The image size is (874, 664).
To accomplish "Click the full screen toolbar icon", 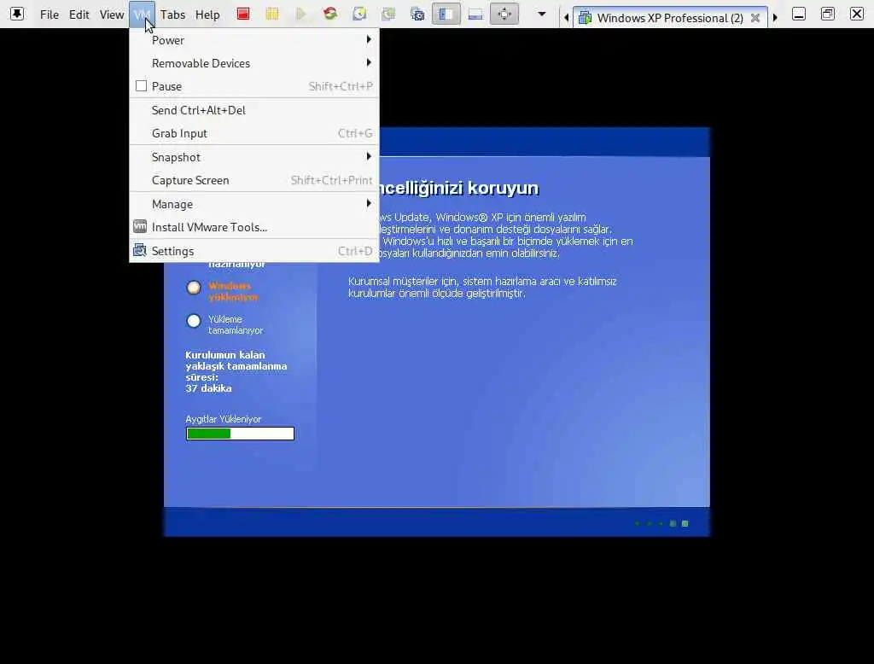I will click(504, 14).
